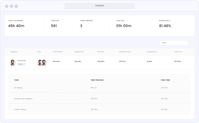The height and width of the screenshot is (123, 199).
Task: Click the Project Member count 3
Action: [81, 26]
